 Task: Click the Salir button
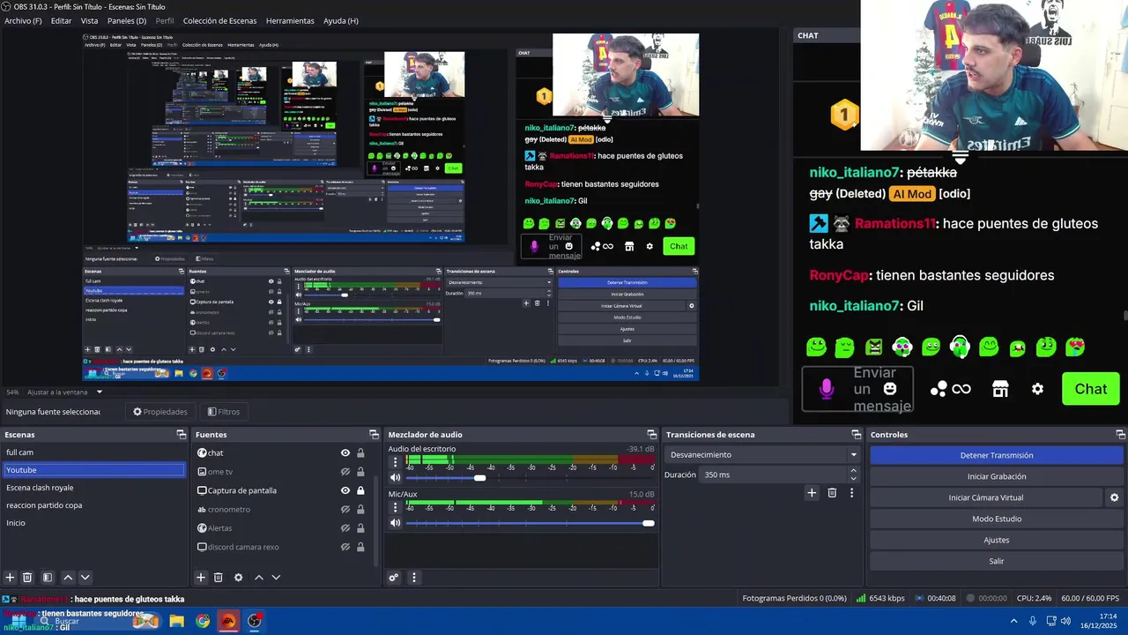997,561
